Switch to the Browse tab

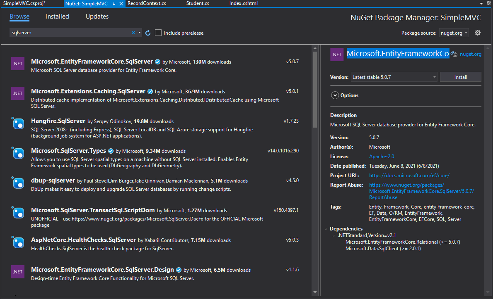point(19,17)
